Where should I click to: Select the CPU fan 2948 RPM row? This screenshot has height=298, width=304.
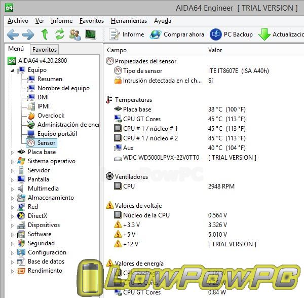[x=204, y=187]
